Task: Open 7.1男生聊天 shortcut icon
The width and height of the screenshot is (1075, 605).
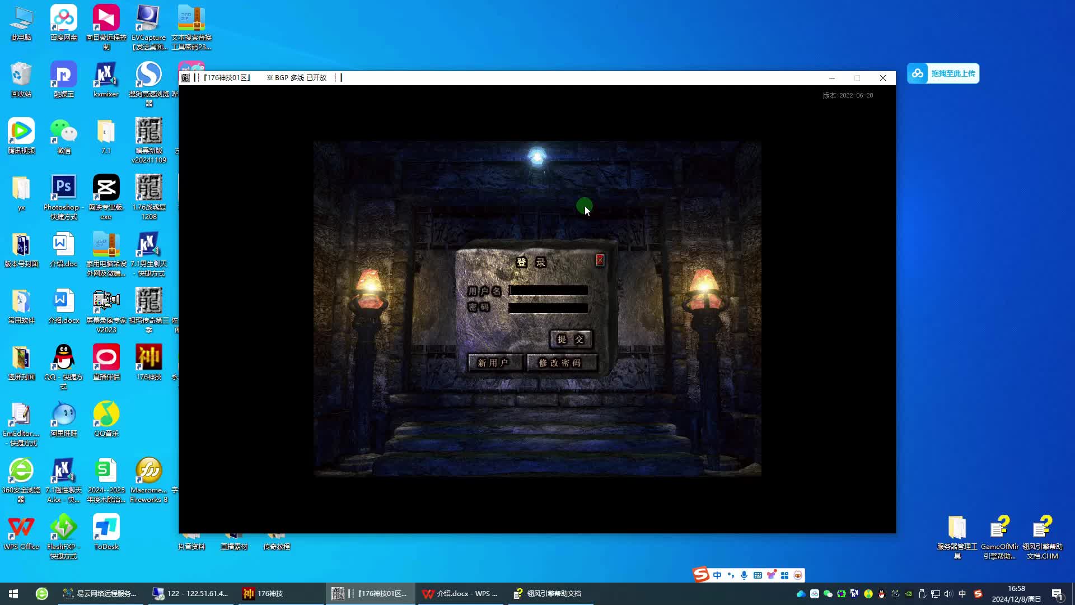Action: (x=149, y=253)
